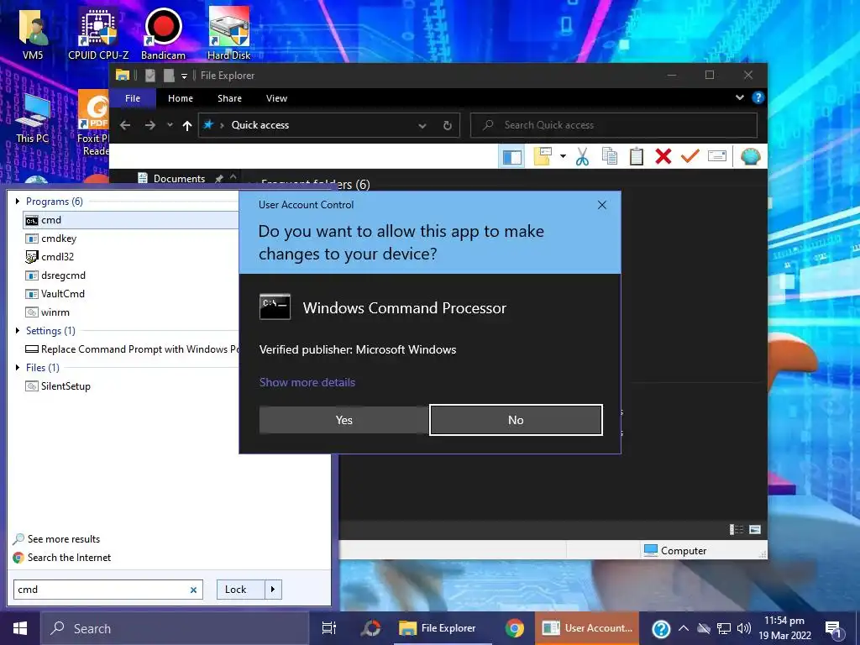Open the Home tab in File Explorer
Screen dimensions: 860x645
click(x=181, y=98)
